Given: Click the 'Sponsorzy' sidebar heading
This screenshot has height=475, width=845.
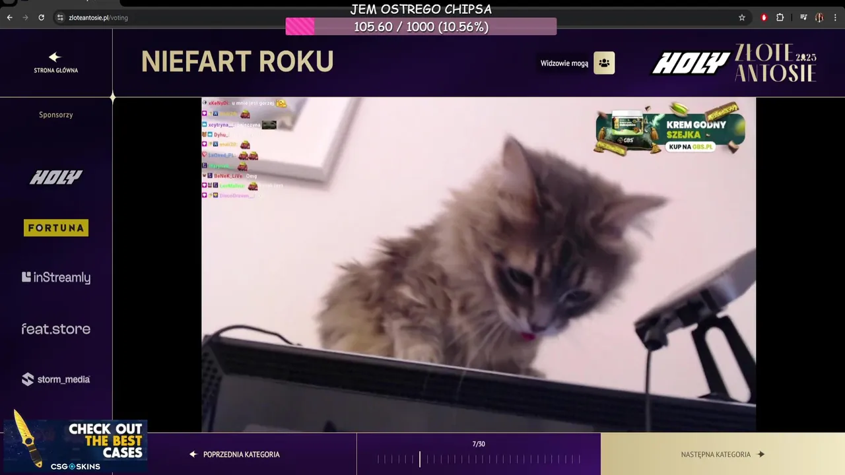Looking at the screenshot, I should pyautogui.click(x=56, y=115).
